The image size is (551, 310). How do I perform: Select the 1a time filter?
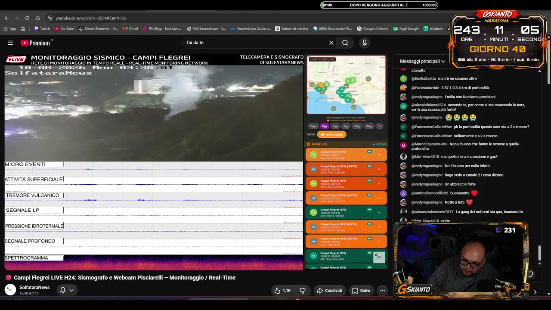pos(379,126)
